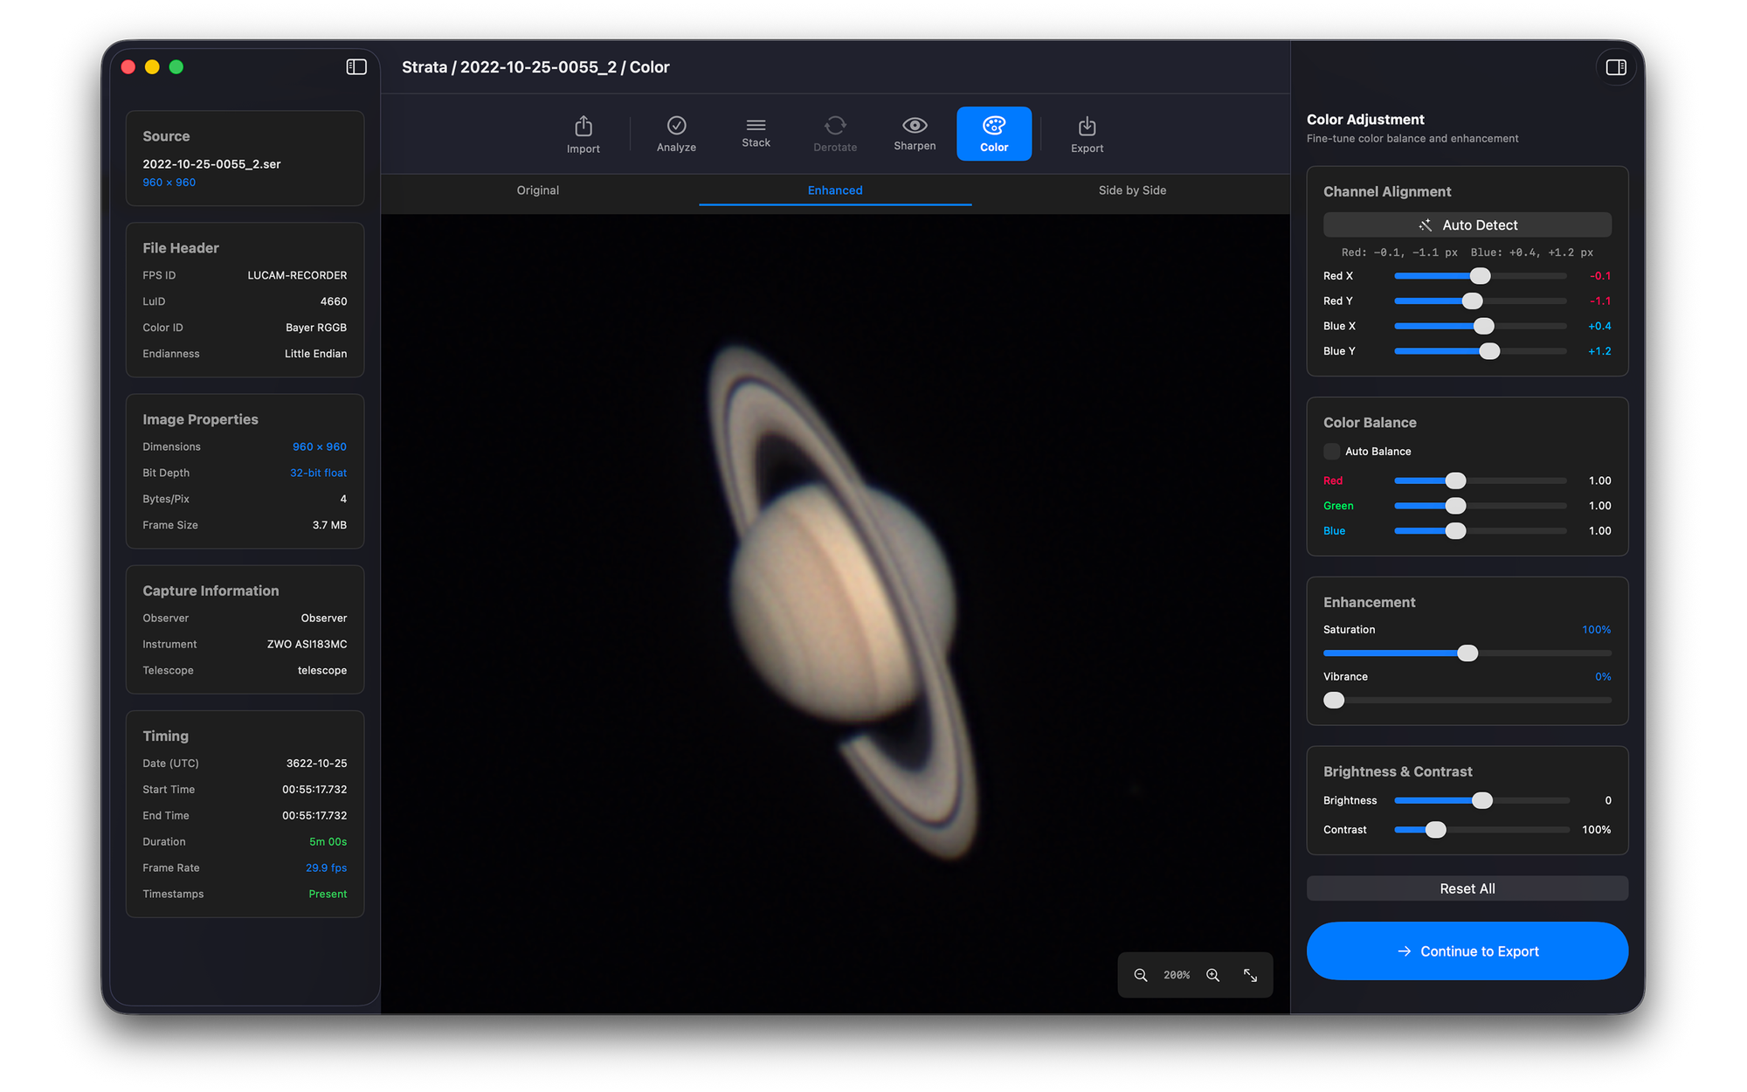Toggle the right inspector panel icon

(x=1615, y=67)
